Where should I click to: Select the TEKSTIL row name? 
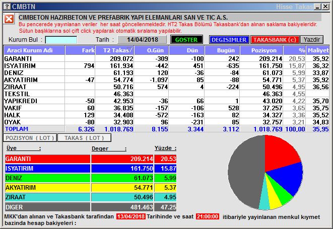tap(17, 94)
